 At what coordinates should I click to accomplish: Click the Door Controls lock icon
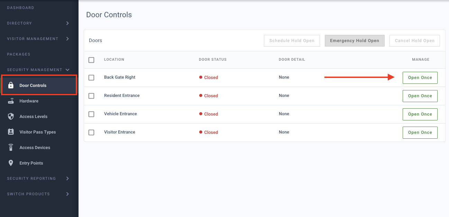[11, 85]
